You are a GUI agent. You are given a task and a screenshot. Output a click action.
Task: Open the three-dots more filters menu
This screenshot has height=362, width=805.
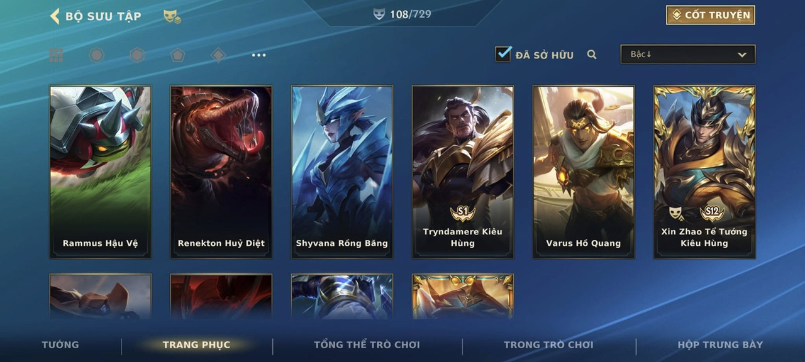[258, 55]
